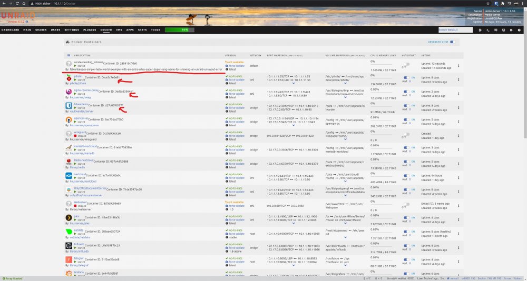The height and width of the screenshot is (281, 527).
Task: Enable autostart for the Webserver container
Action: tap(407, 204)
